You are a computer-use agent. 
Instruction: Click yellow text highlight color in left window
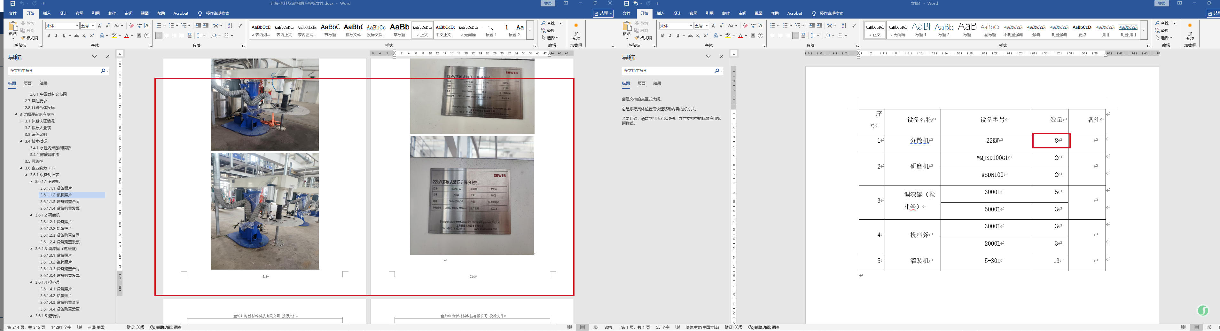point(114,35)
